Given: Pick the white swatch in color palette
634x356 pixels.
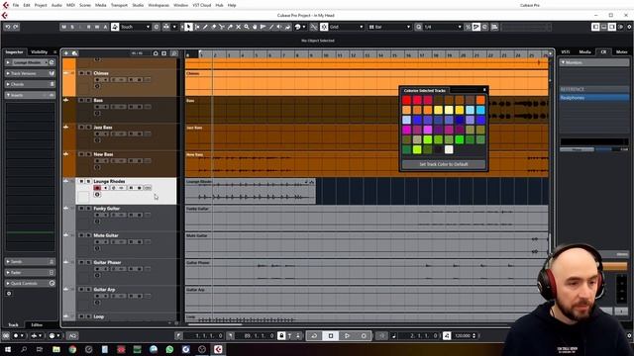Looking at the screenshot, I should (449, 149).
